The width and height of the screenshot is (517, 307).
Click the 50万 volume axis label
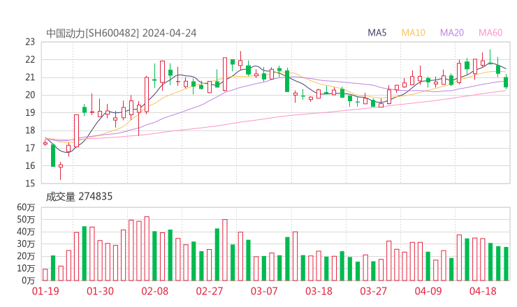pyautogui.click(x=26, y=219)
